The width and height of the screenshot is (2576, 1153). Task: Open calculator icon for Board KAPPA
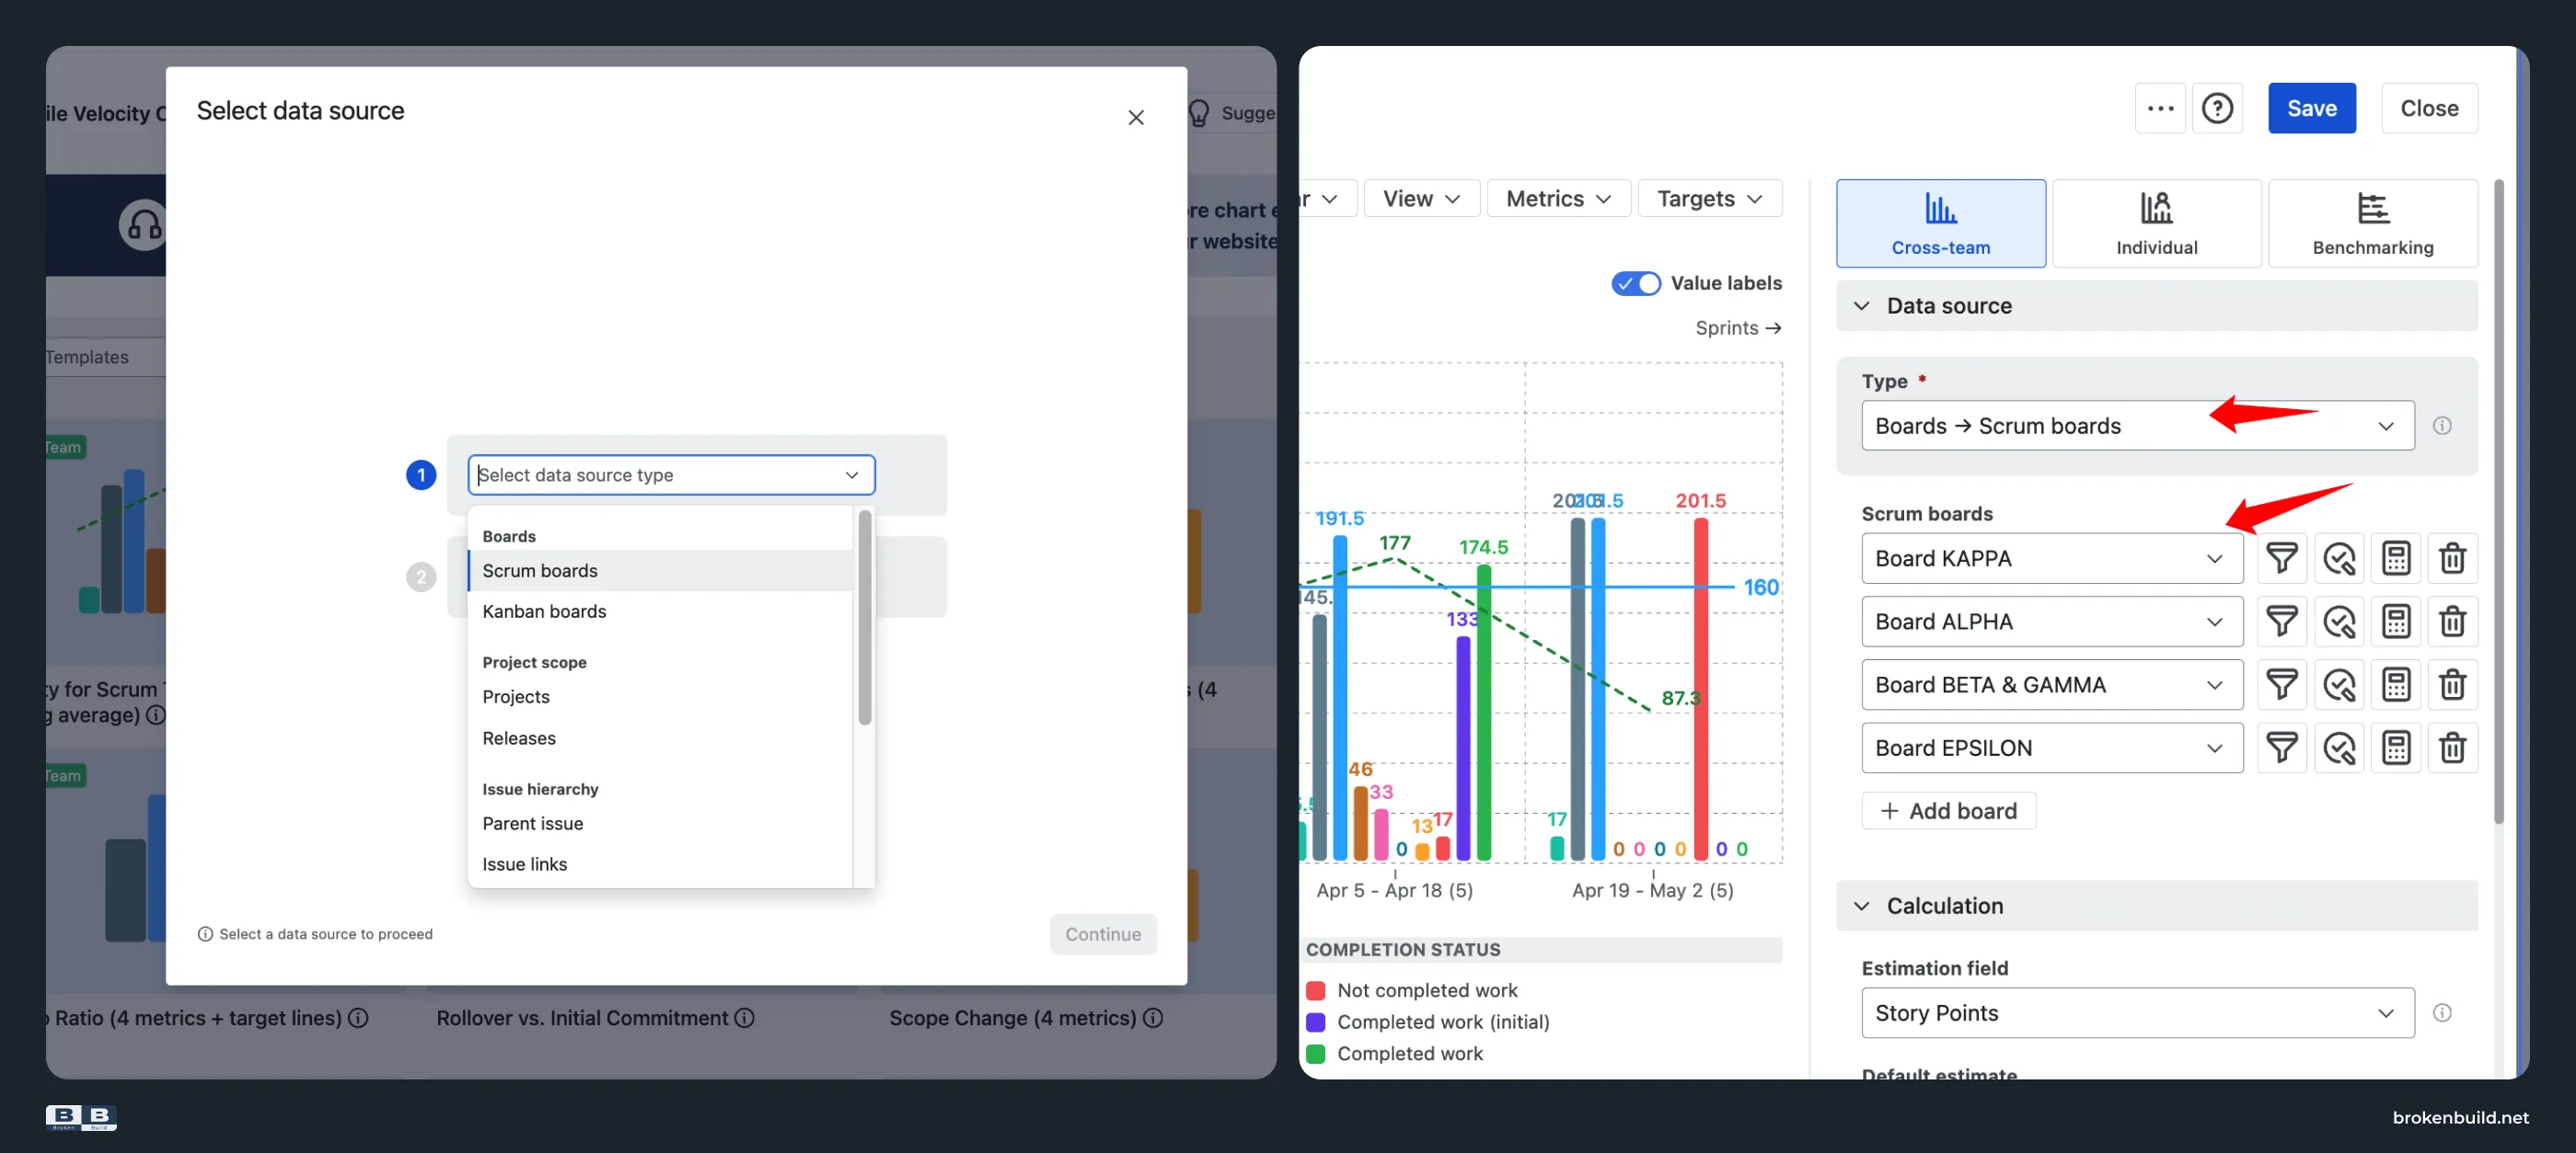pos(2396,557)
